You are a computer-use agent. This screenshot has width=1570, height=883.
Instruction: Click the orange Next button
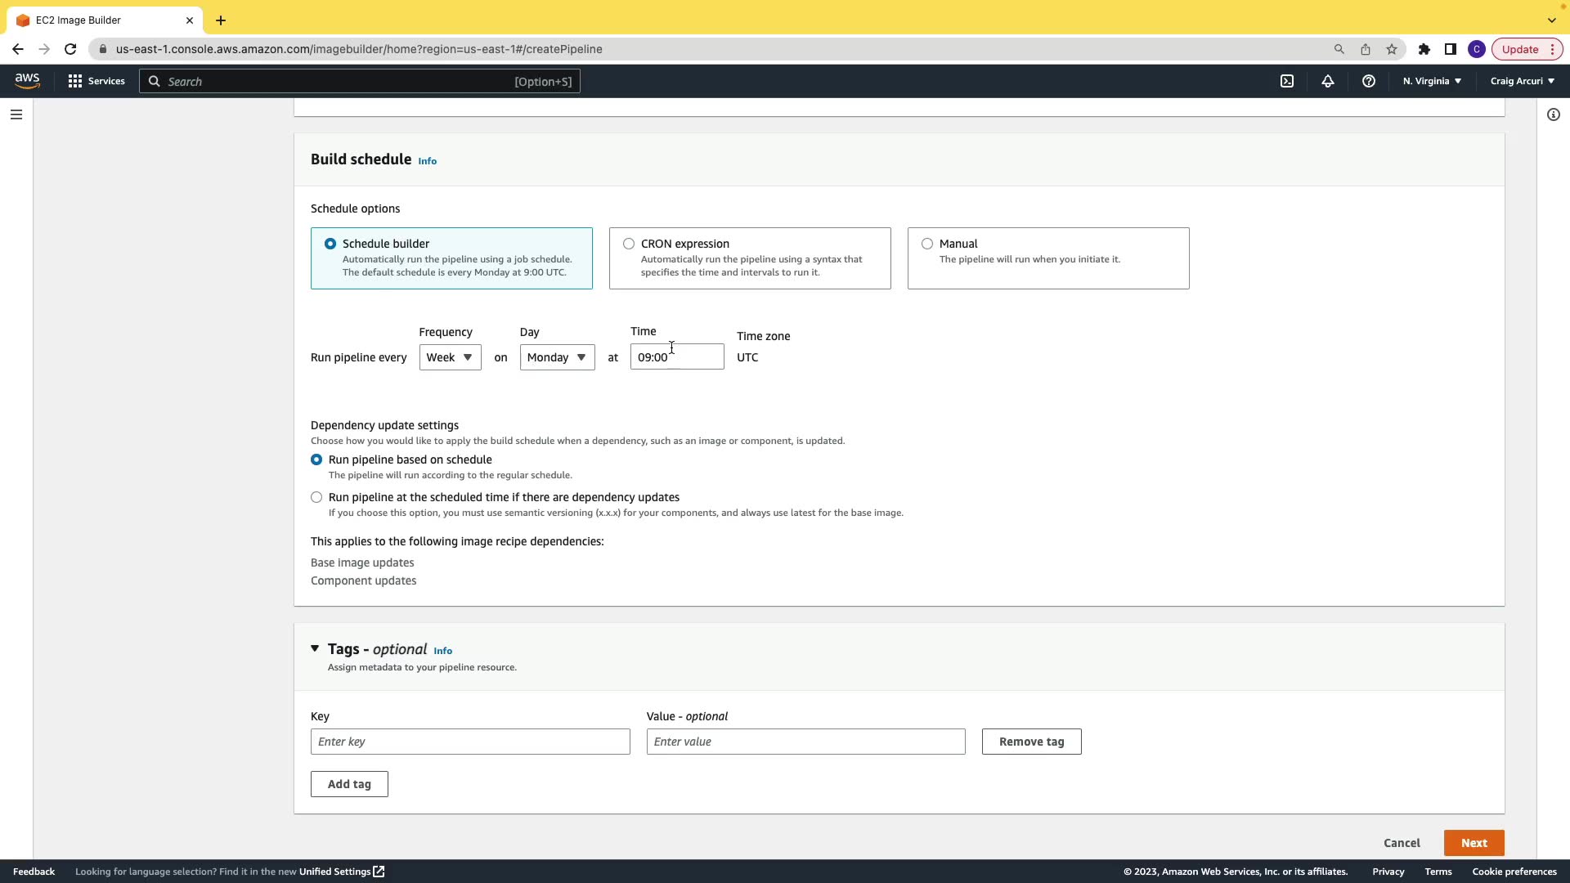click(x=1474, y=843)
